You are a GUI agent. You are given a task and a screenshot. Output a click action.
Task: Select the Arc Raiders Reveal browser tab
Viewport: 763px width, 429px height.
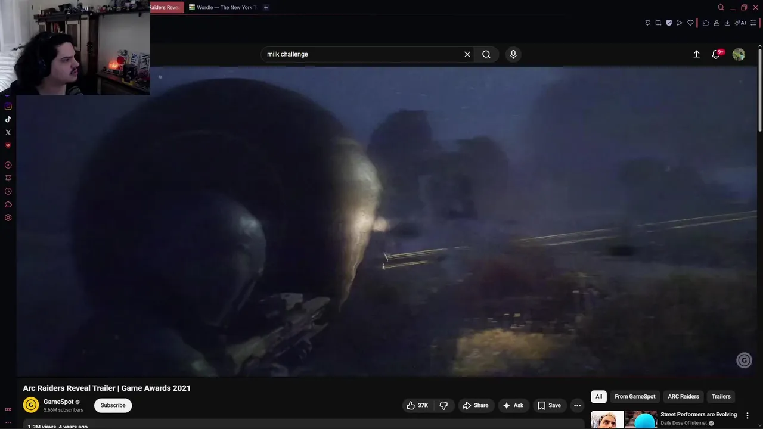[166, 7]
